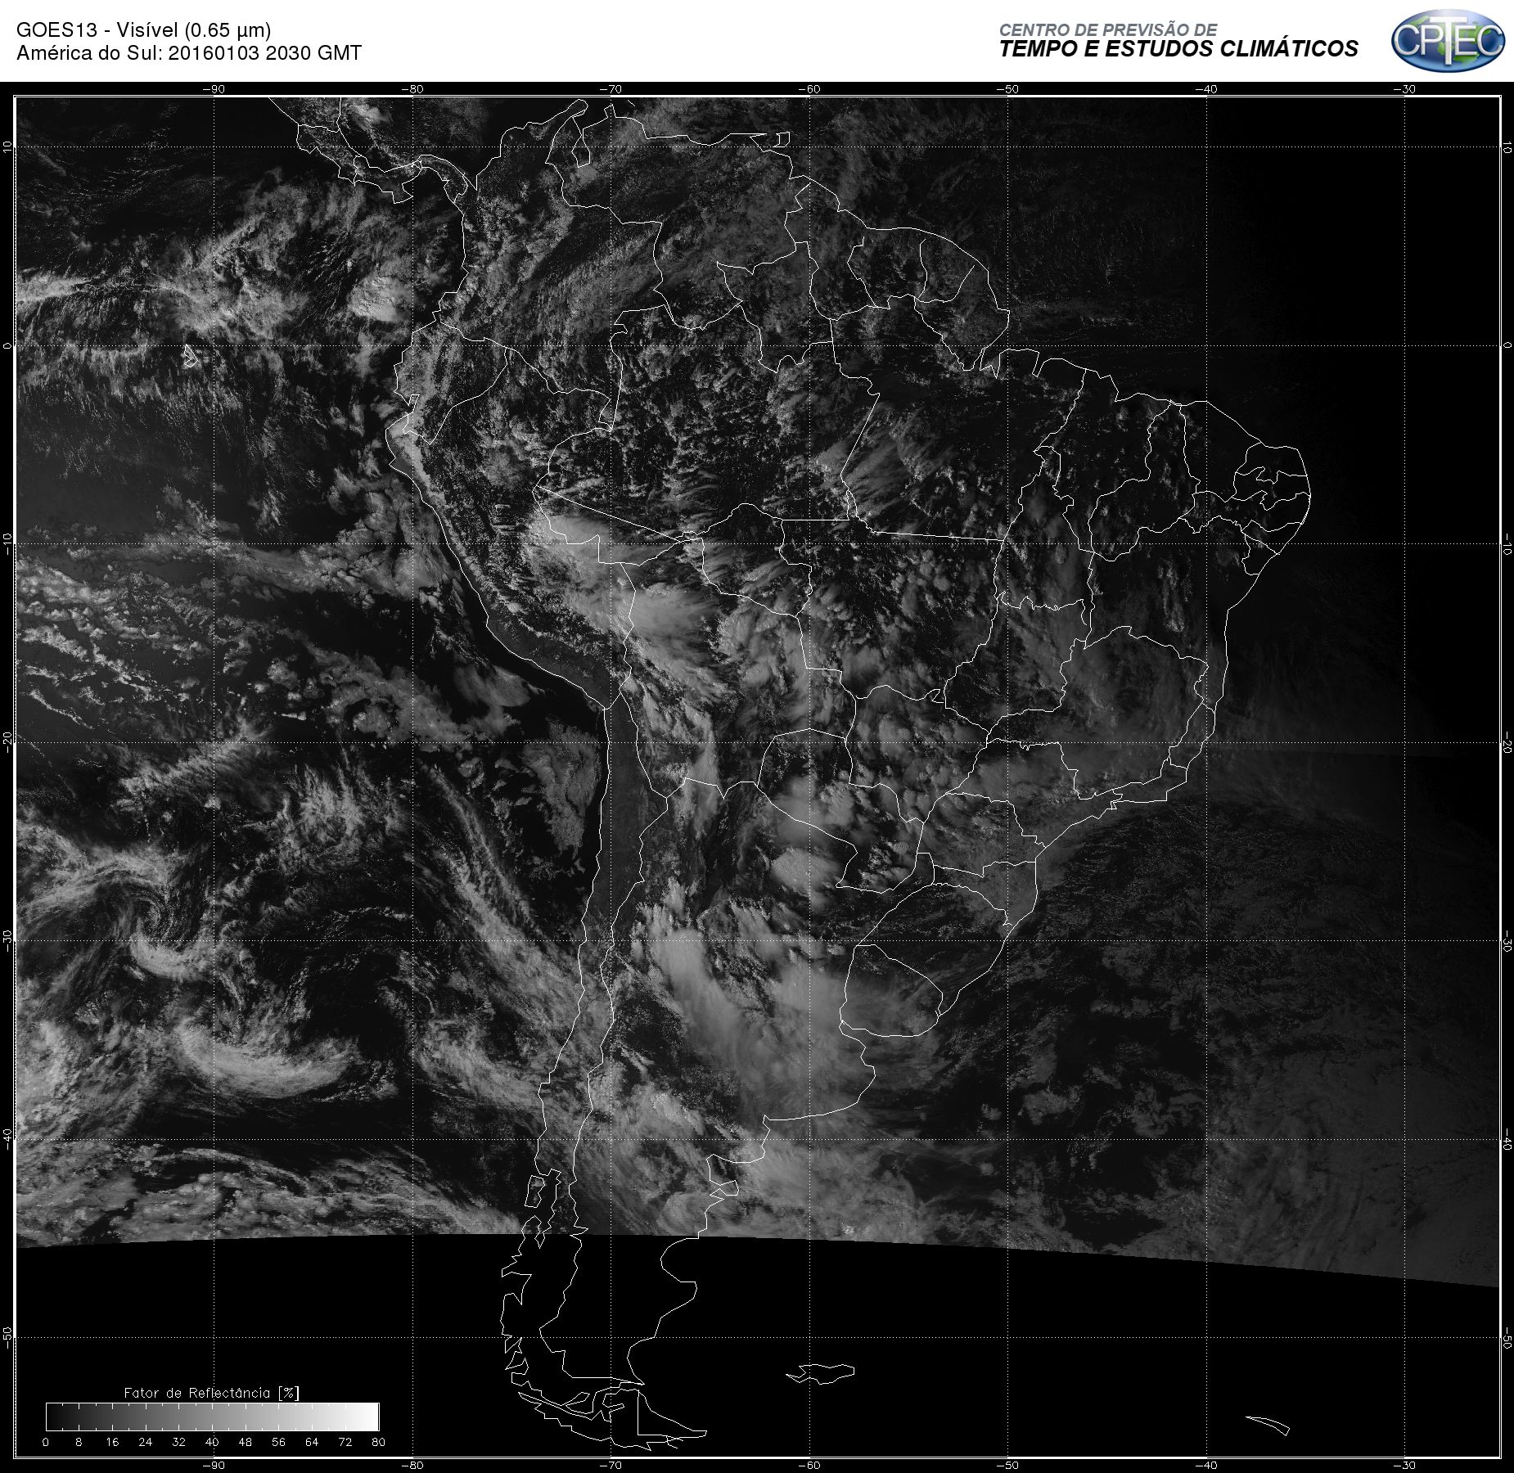Click the left axis latitude label -30

pos(7,940)
